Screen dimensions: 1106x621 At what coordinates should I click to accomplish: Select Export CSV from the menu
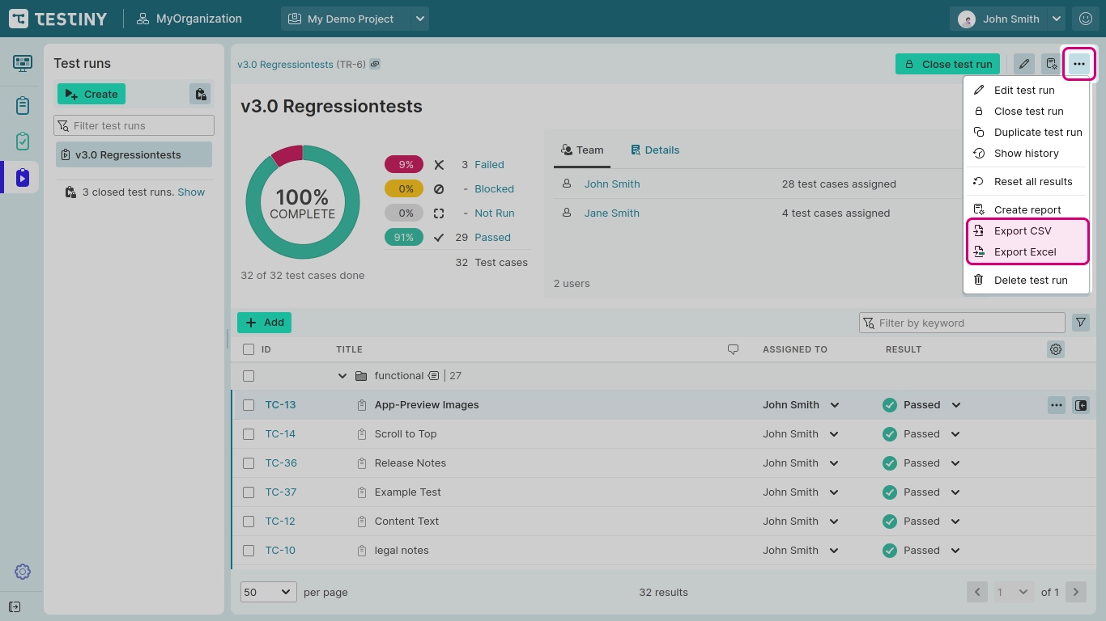[x=1022, y=230]
